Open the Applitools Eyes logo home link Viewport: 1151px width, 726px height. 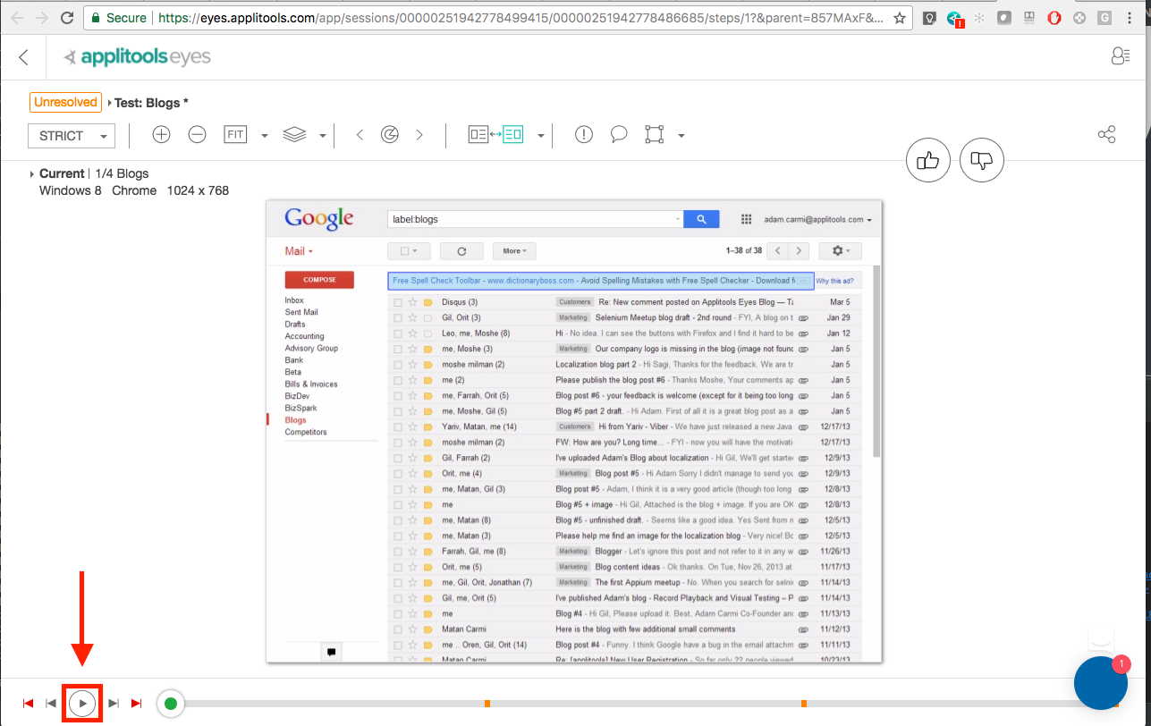point(137,57)
